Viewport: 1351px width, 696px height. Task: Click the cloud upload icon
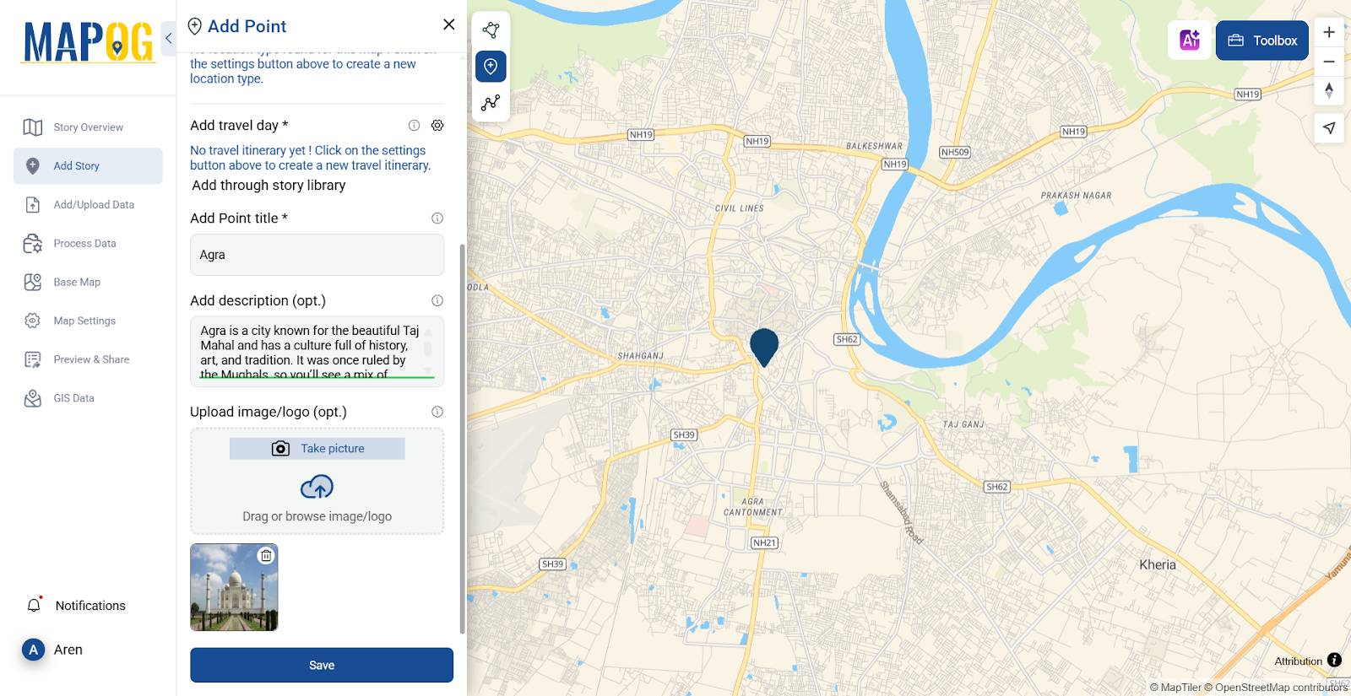point(317,488)
